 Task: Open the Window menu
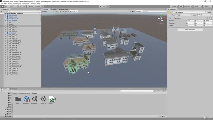(33, 4)
